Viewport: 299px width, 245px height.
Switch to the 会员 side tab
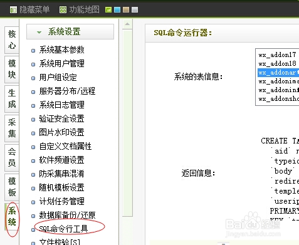click(x=12, y=158)
